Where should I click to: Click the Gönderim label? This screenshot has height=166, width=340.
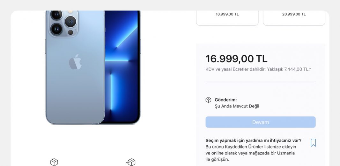pos(226,100)
